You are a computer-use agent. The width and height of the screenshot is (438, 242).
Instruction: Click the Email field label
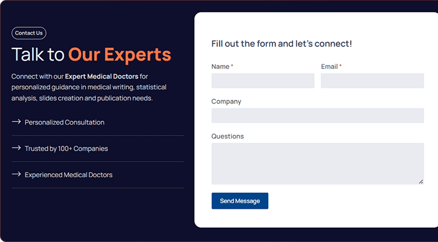[x=329, y=67]
